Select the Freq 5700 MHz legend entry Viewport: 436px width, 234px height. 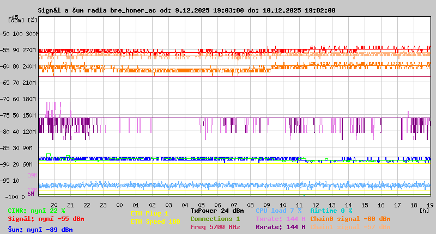point(215,227)
